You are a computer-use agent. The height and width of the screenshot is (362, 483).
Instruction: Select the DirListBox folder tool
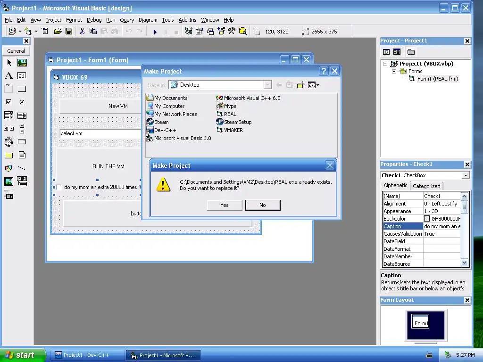9,155
